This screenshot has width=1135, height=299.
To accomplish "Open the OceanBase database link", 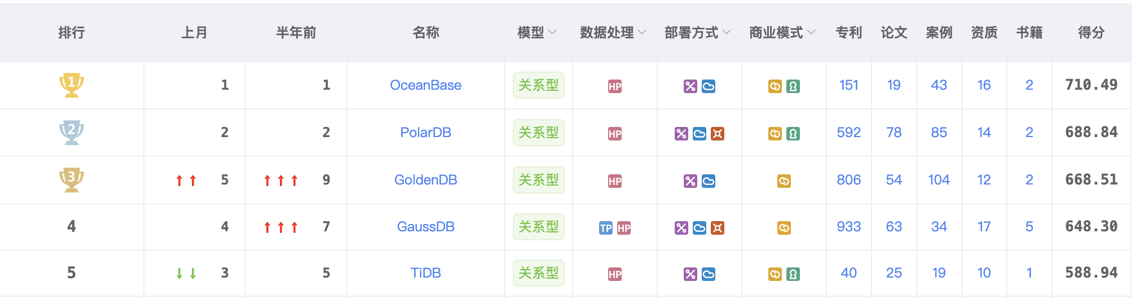I will pos(425,85).
